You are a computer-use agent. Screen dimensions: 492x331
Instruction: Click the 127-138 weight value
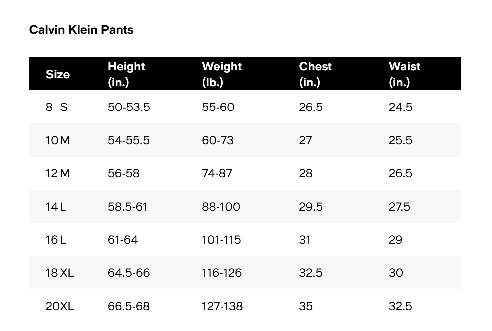tap(222, 306)
